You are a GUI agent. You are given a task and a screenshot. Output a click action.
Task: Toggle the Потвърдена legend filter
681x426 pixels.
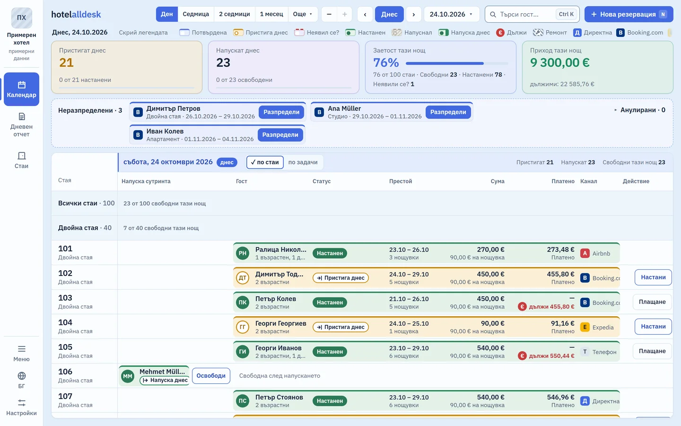203,33
